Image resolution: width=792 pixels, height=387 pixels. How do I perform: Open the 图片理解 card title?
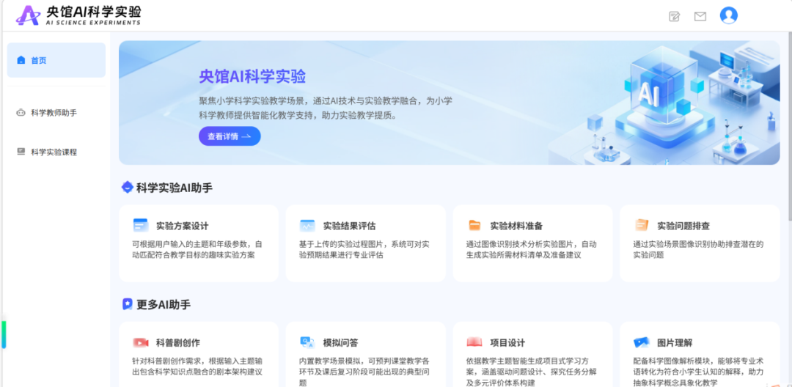coord(675,342)
